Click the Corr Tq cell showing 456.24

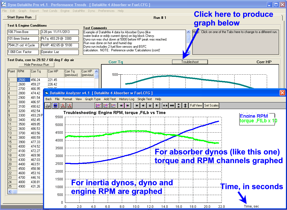click(x=39, y=80)
